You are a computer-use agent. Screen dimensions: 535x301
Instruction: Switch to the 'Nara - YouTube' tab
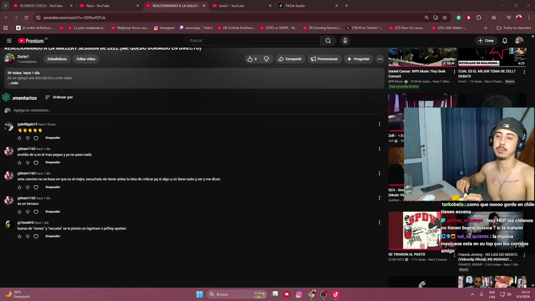click(109, 6)
